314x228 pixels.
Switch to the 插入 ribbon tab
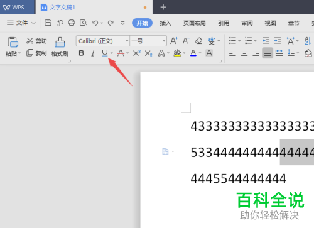coord(166,23)
